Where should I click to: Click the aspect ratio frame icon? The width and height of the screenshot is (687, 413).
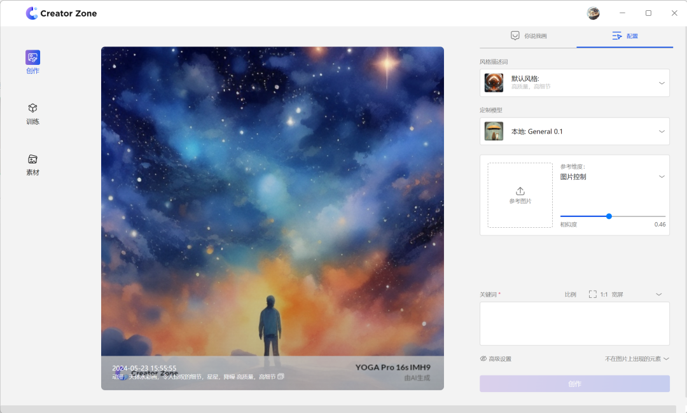[592, 294]
